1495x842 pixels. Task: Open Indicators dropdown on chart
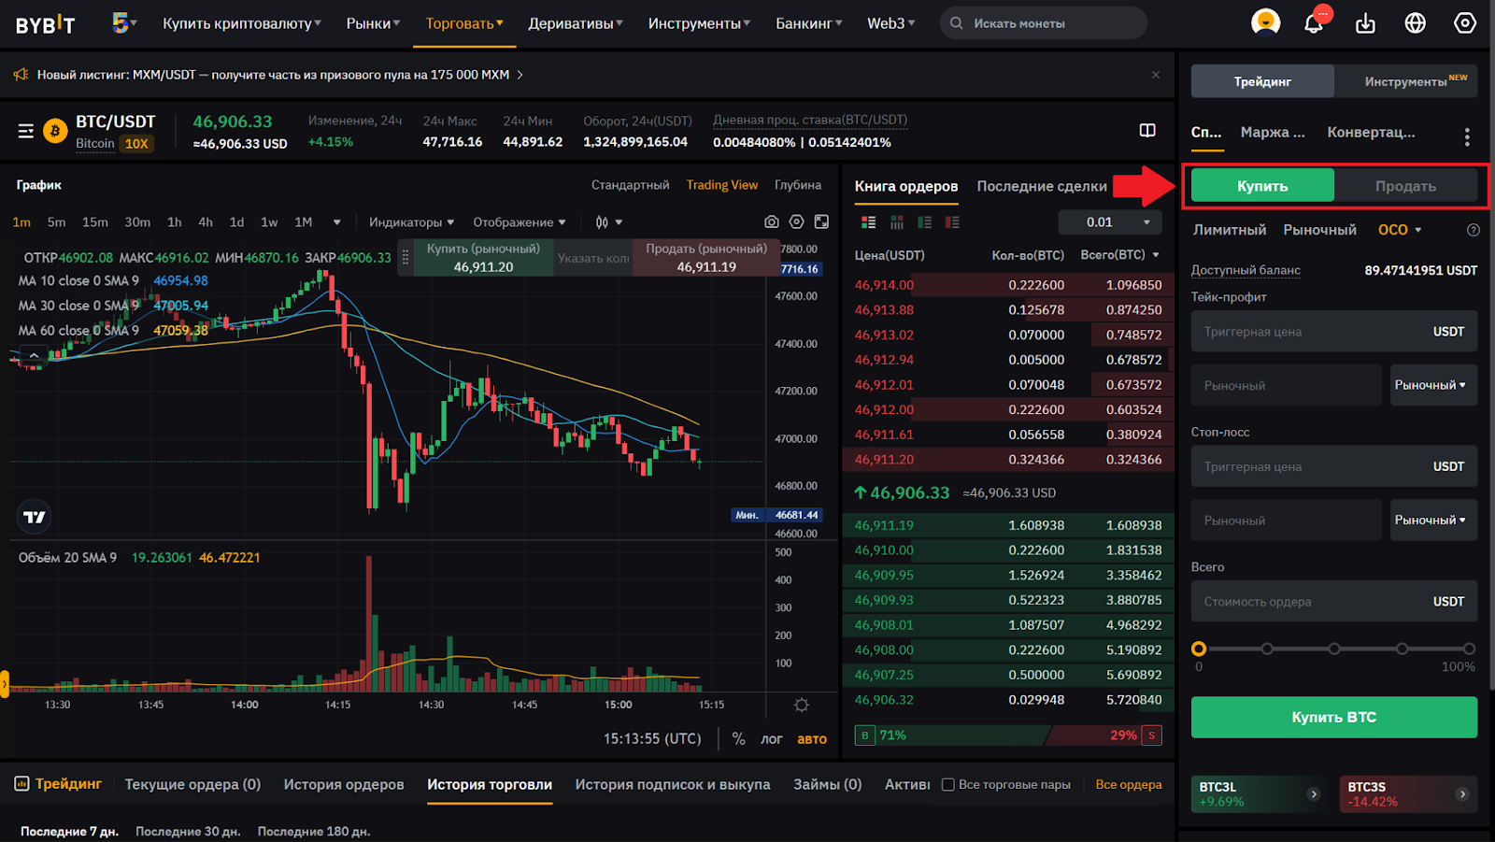[411, 222]
